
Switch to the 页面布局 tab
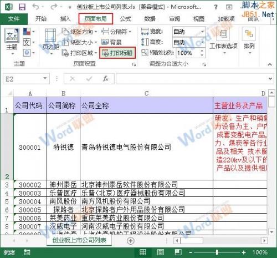pos(96,19)
